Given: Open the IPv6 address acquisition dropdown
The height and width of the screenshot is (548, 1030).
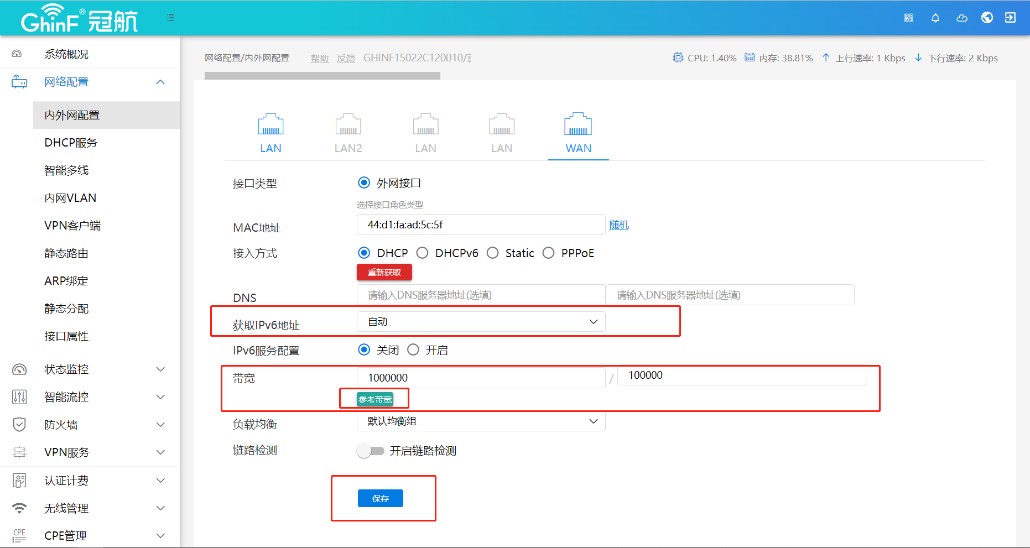Looking at the screenshot, I should [481, 322].
